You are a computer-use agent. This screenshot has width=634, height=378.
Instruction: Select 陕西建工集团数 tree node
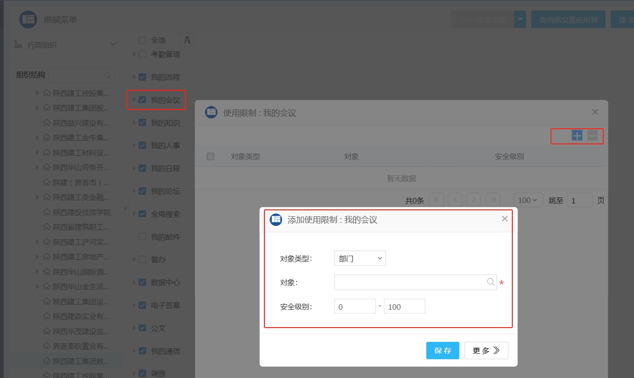point(81,361)
